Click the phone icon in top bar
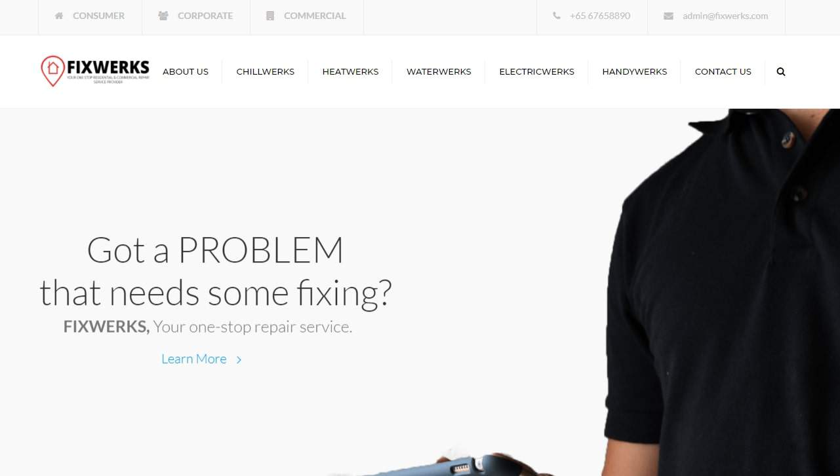This screenshot has height=476, width=840. (557, 16)
